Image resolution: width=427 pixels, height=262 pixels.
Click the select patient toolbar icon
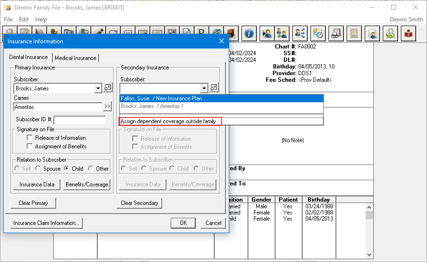[267, 33]
